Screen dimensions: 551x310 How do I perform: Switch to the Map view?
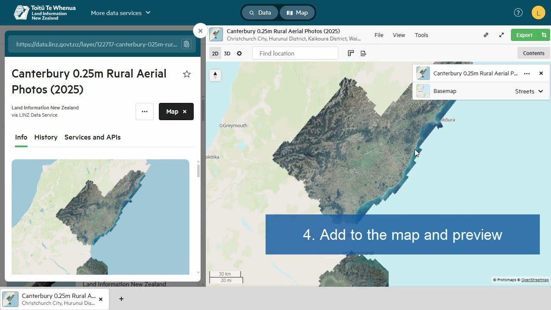[297, 13]
